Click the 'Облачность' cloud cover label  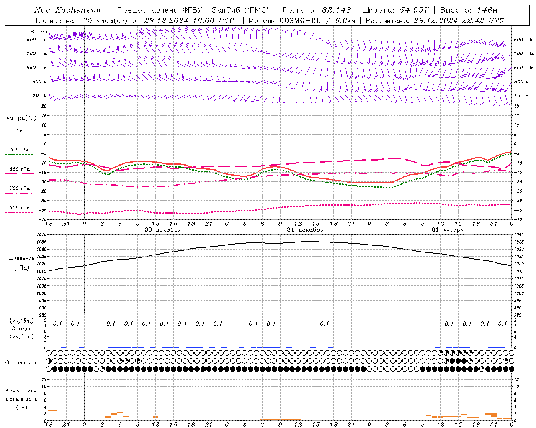(x=21, y=362)
